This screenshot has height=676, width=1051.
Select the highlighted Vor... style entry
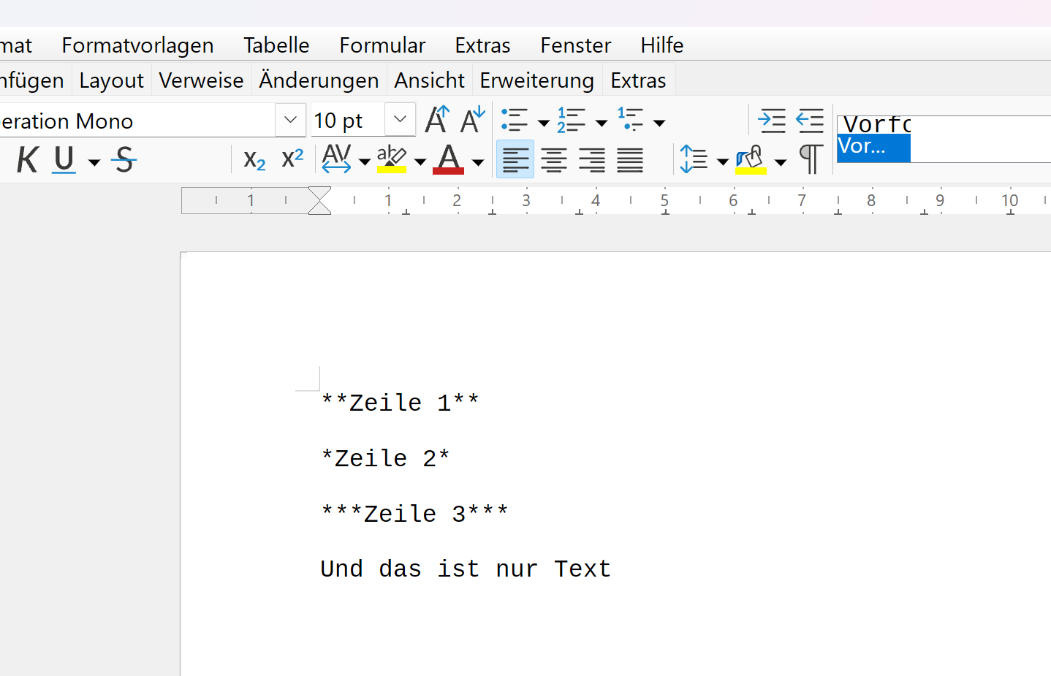873,148
